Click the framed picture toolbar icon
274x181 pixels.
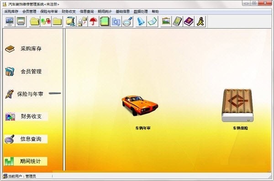click(166, 21)
